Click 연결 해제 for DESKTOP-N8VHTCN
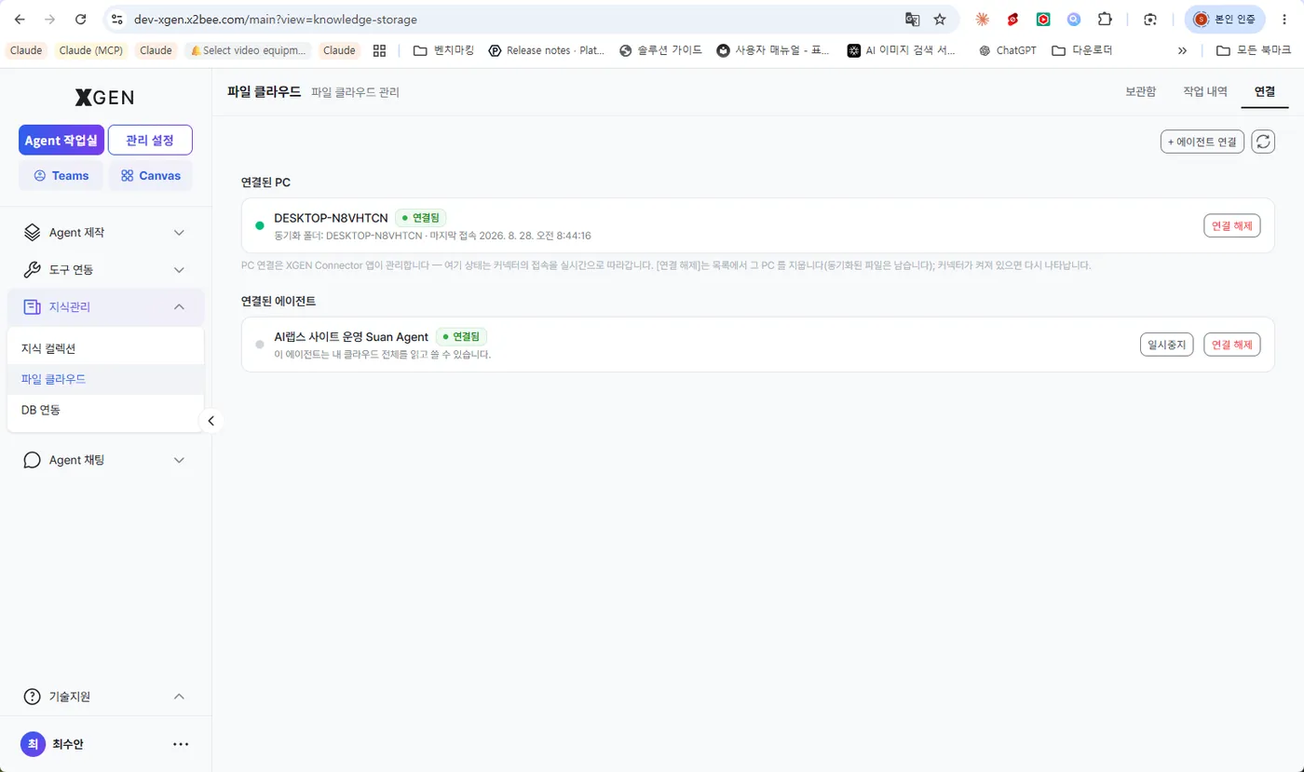The image size is (1304, 772). pyautogui.click(x=1231, y=225)
